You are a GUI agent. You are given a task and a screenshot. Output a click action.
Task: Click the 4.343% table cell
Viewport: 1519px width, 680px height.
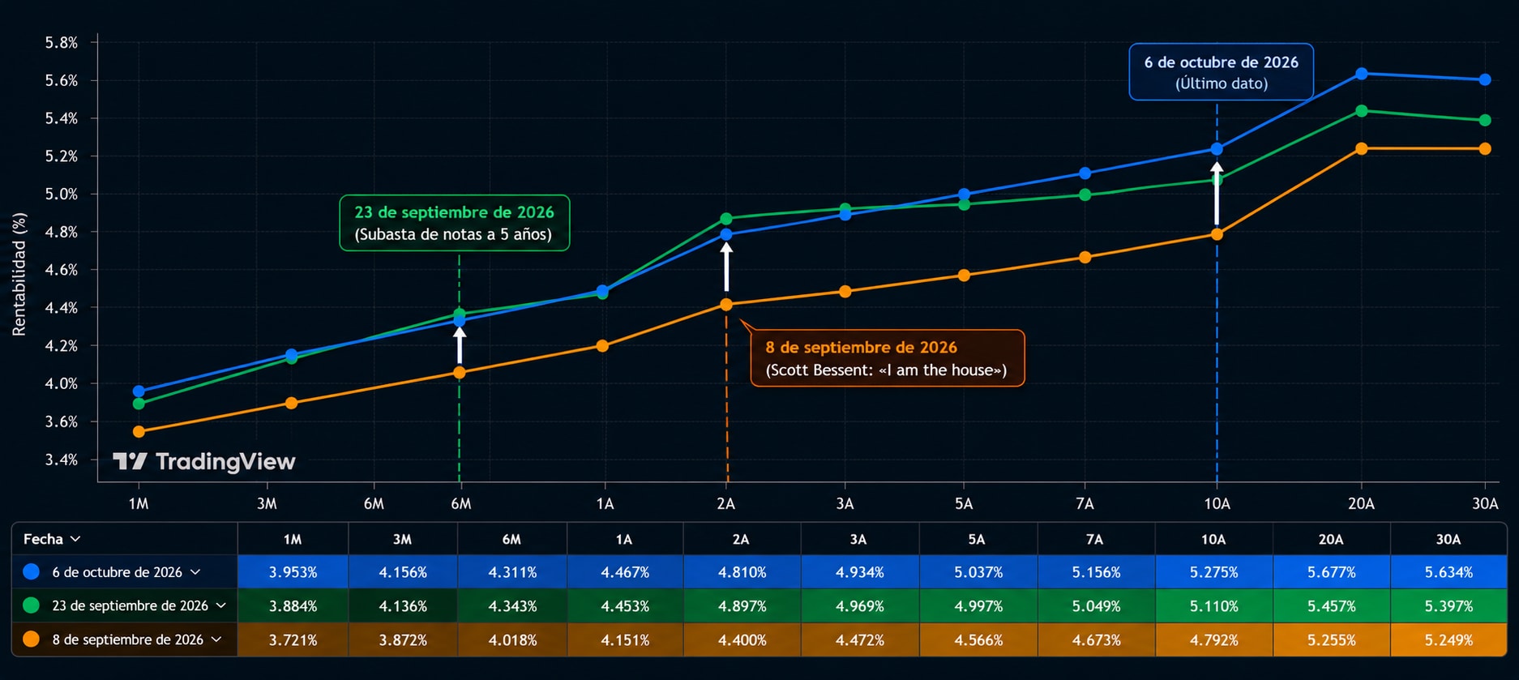[x=512, y=605]
